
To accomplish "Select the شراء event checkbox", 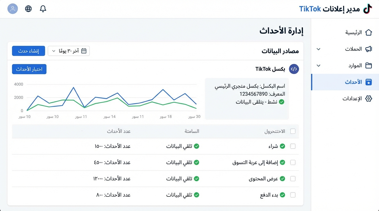I will pos(293,146).
